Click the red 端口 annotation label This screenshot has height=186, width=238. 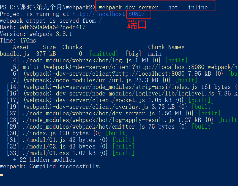tap(137, 25)
